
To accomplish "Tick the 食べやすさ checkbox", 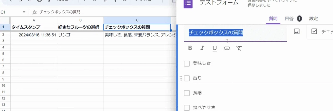I will point(187,108).
